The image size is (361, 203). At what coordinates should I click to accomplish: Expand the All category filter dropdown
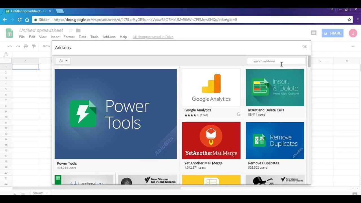[63, 61]
